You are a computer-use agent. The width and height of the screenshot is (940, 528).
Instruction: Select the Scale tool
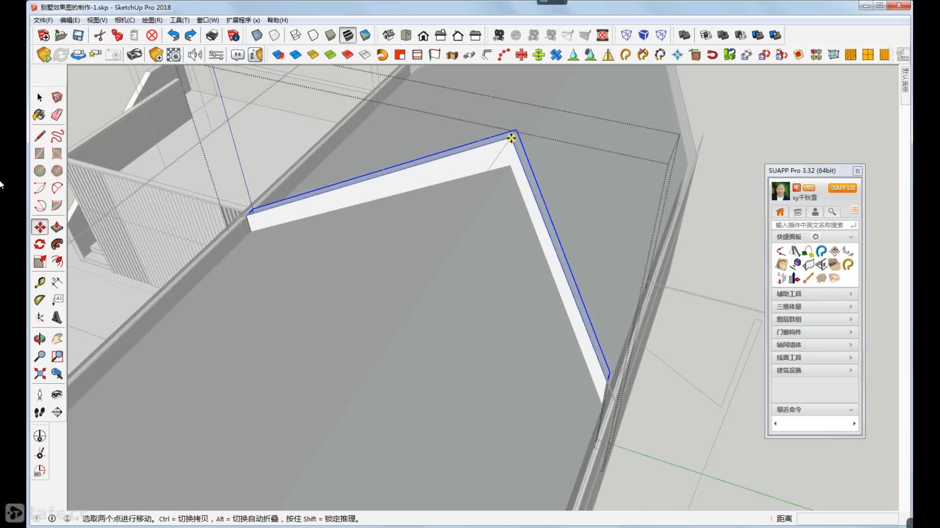point(40,262)
